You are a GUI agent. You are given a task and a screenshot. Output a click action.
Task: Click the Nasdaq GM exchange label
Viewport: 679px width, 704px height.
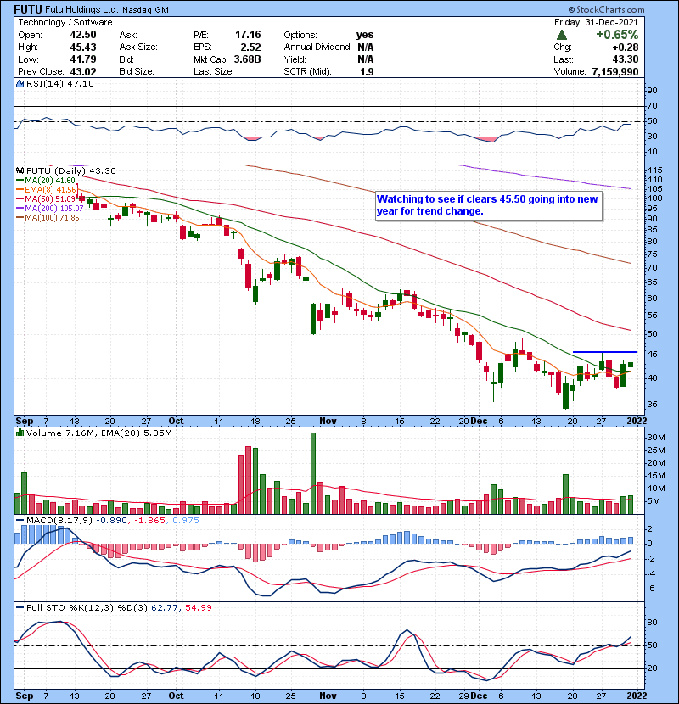tap(145, 10)
